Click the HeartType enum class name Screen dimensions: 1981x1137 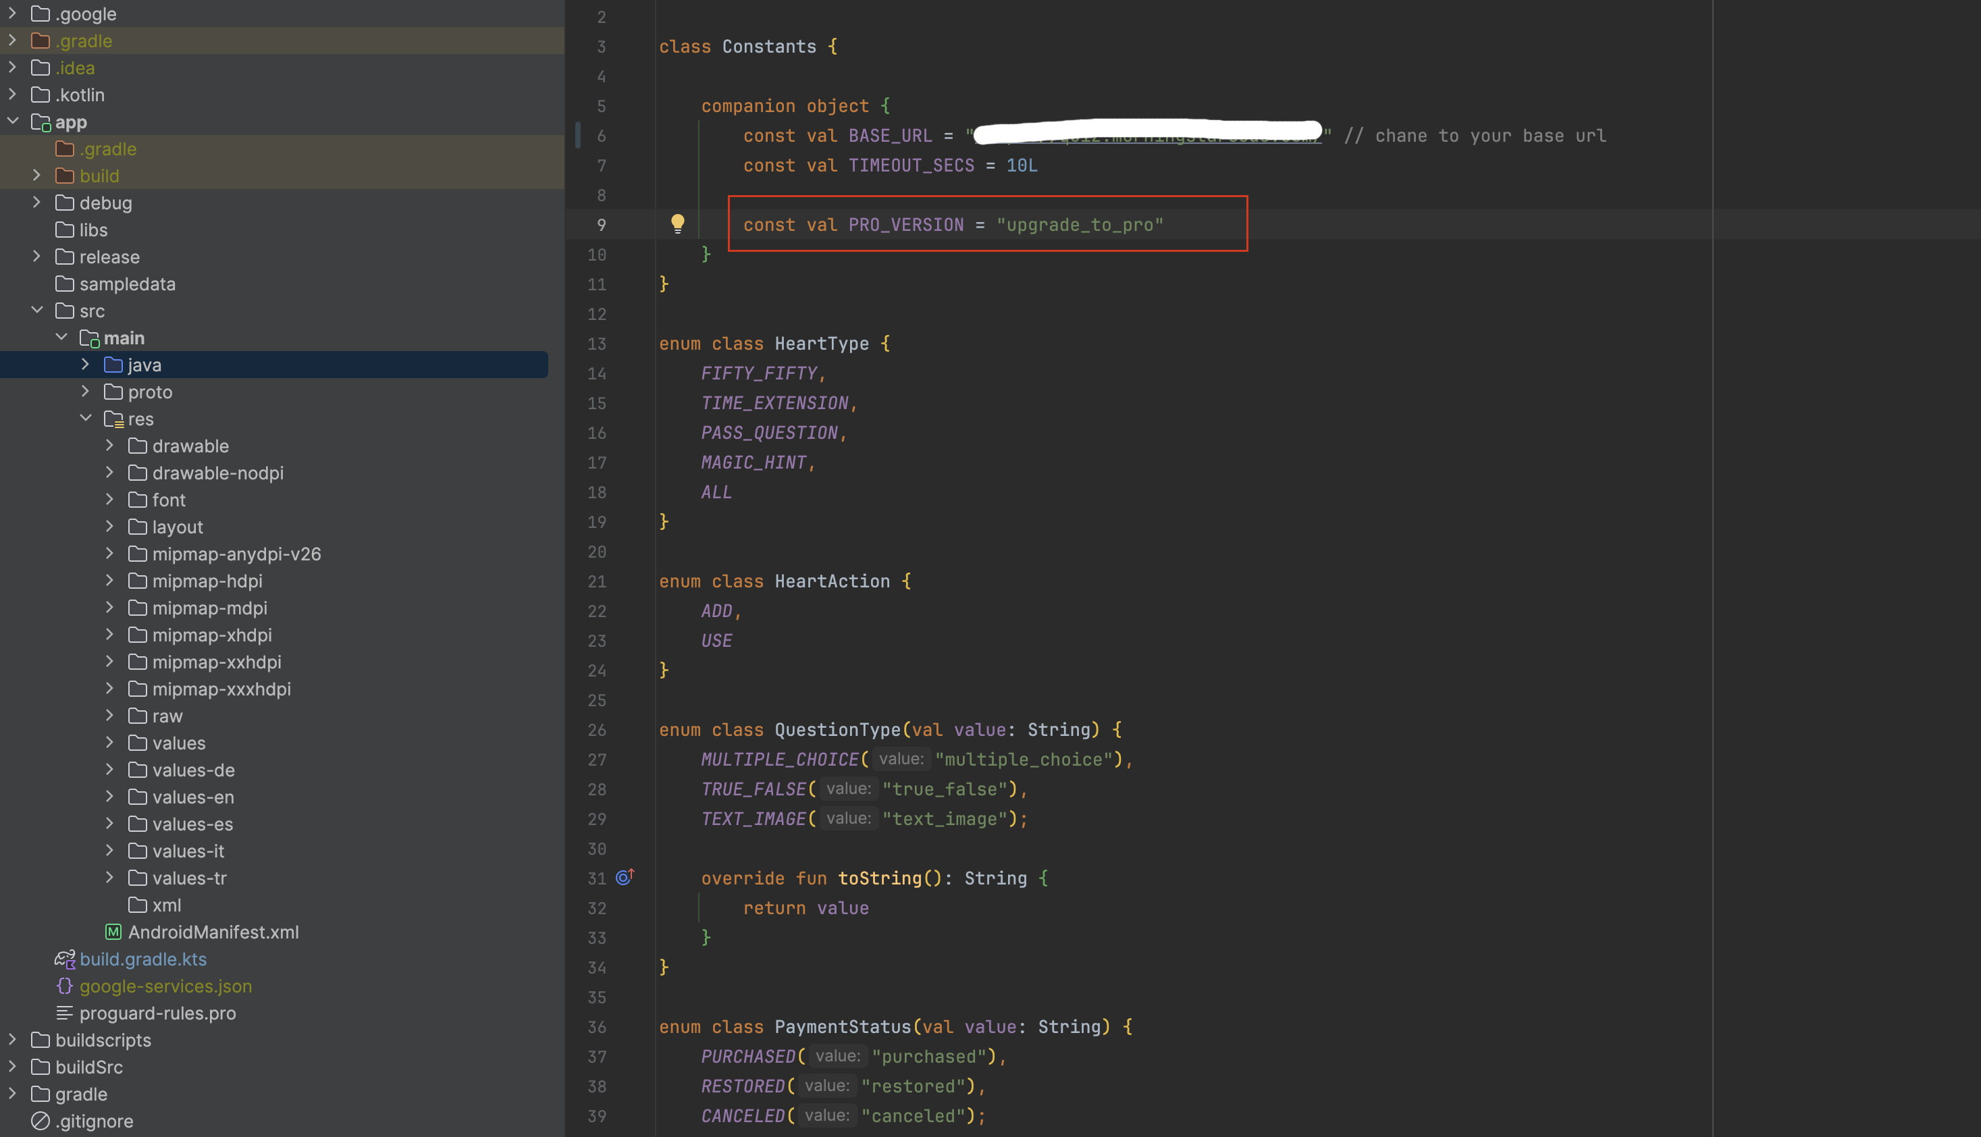tap(822, 344)
